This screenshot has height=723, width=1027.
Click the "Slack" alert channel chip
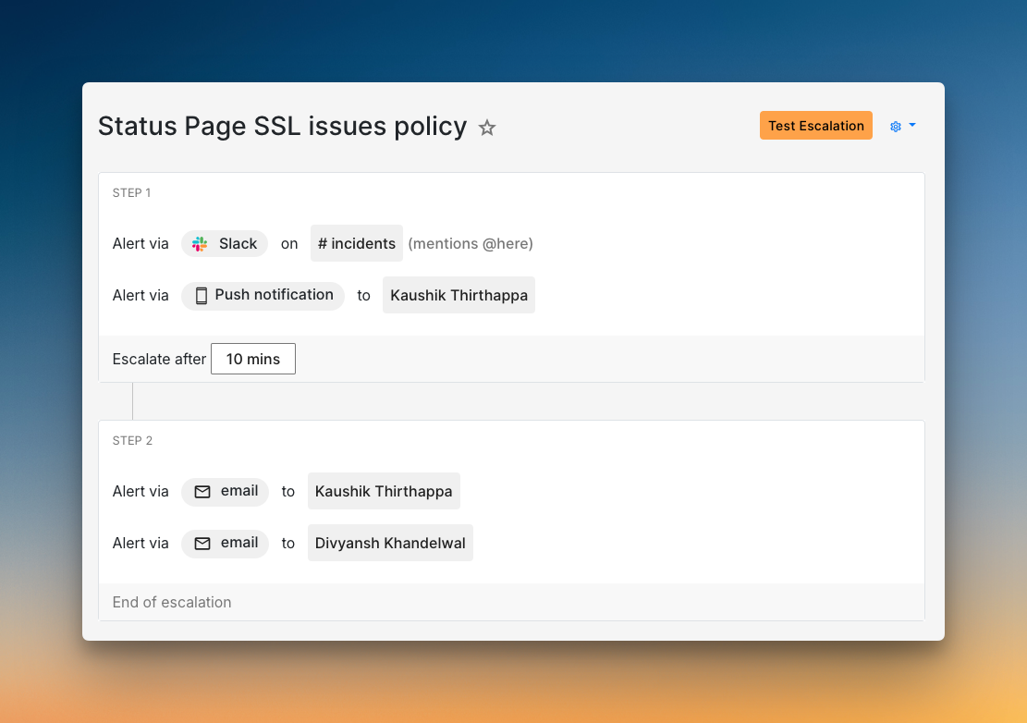point(225,243)
